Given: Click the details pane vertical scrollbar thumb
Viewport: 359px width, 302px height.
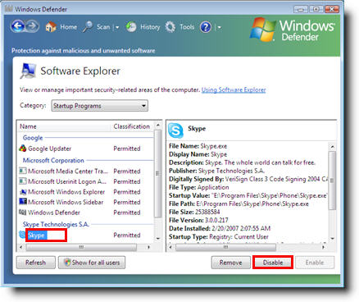Looking at the screenshot, I should click(x=332, y=181).
